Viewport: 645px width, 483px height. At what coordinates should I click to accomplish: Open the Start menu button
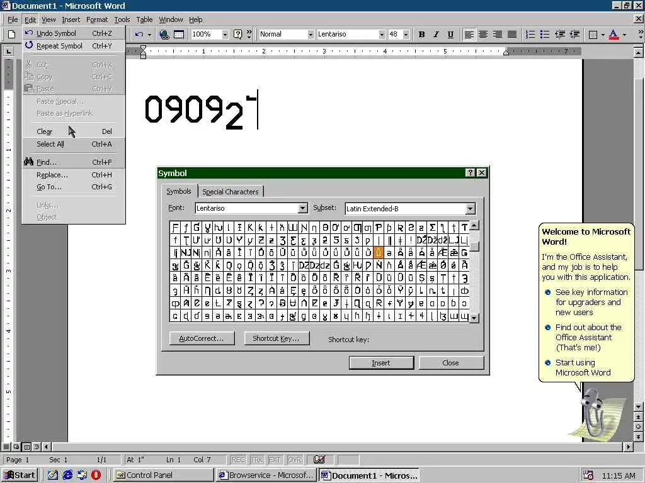20,475
